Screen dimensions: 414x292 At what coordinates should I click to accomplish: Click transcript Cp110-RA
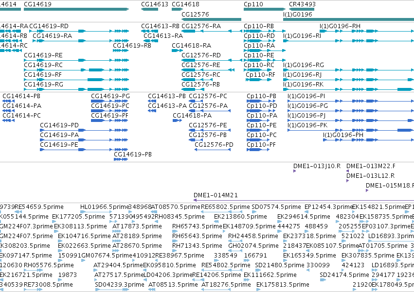265,51
